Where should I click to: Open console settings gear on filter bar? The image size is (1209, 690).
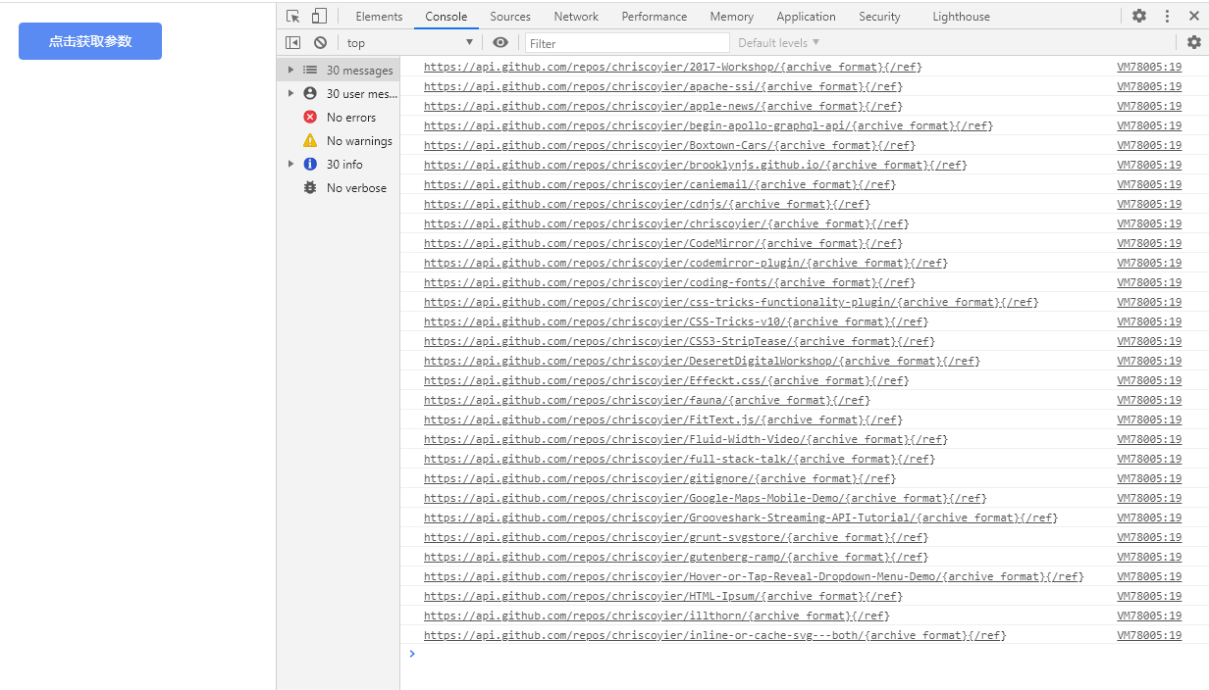(1194, 43)
